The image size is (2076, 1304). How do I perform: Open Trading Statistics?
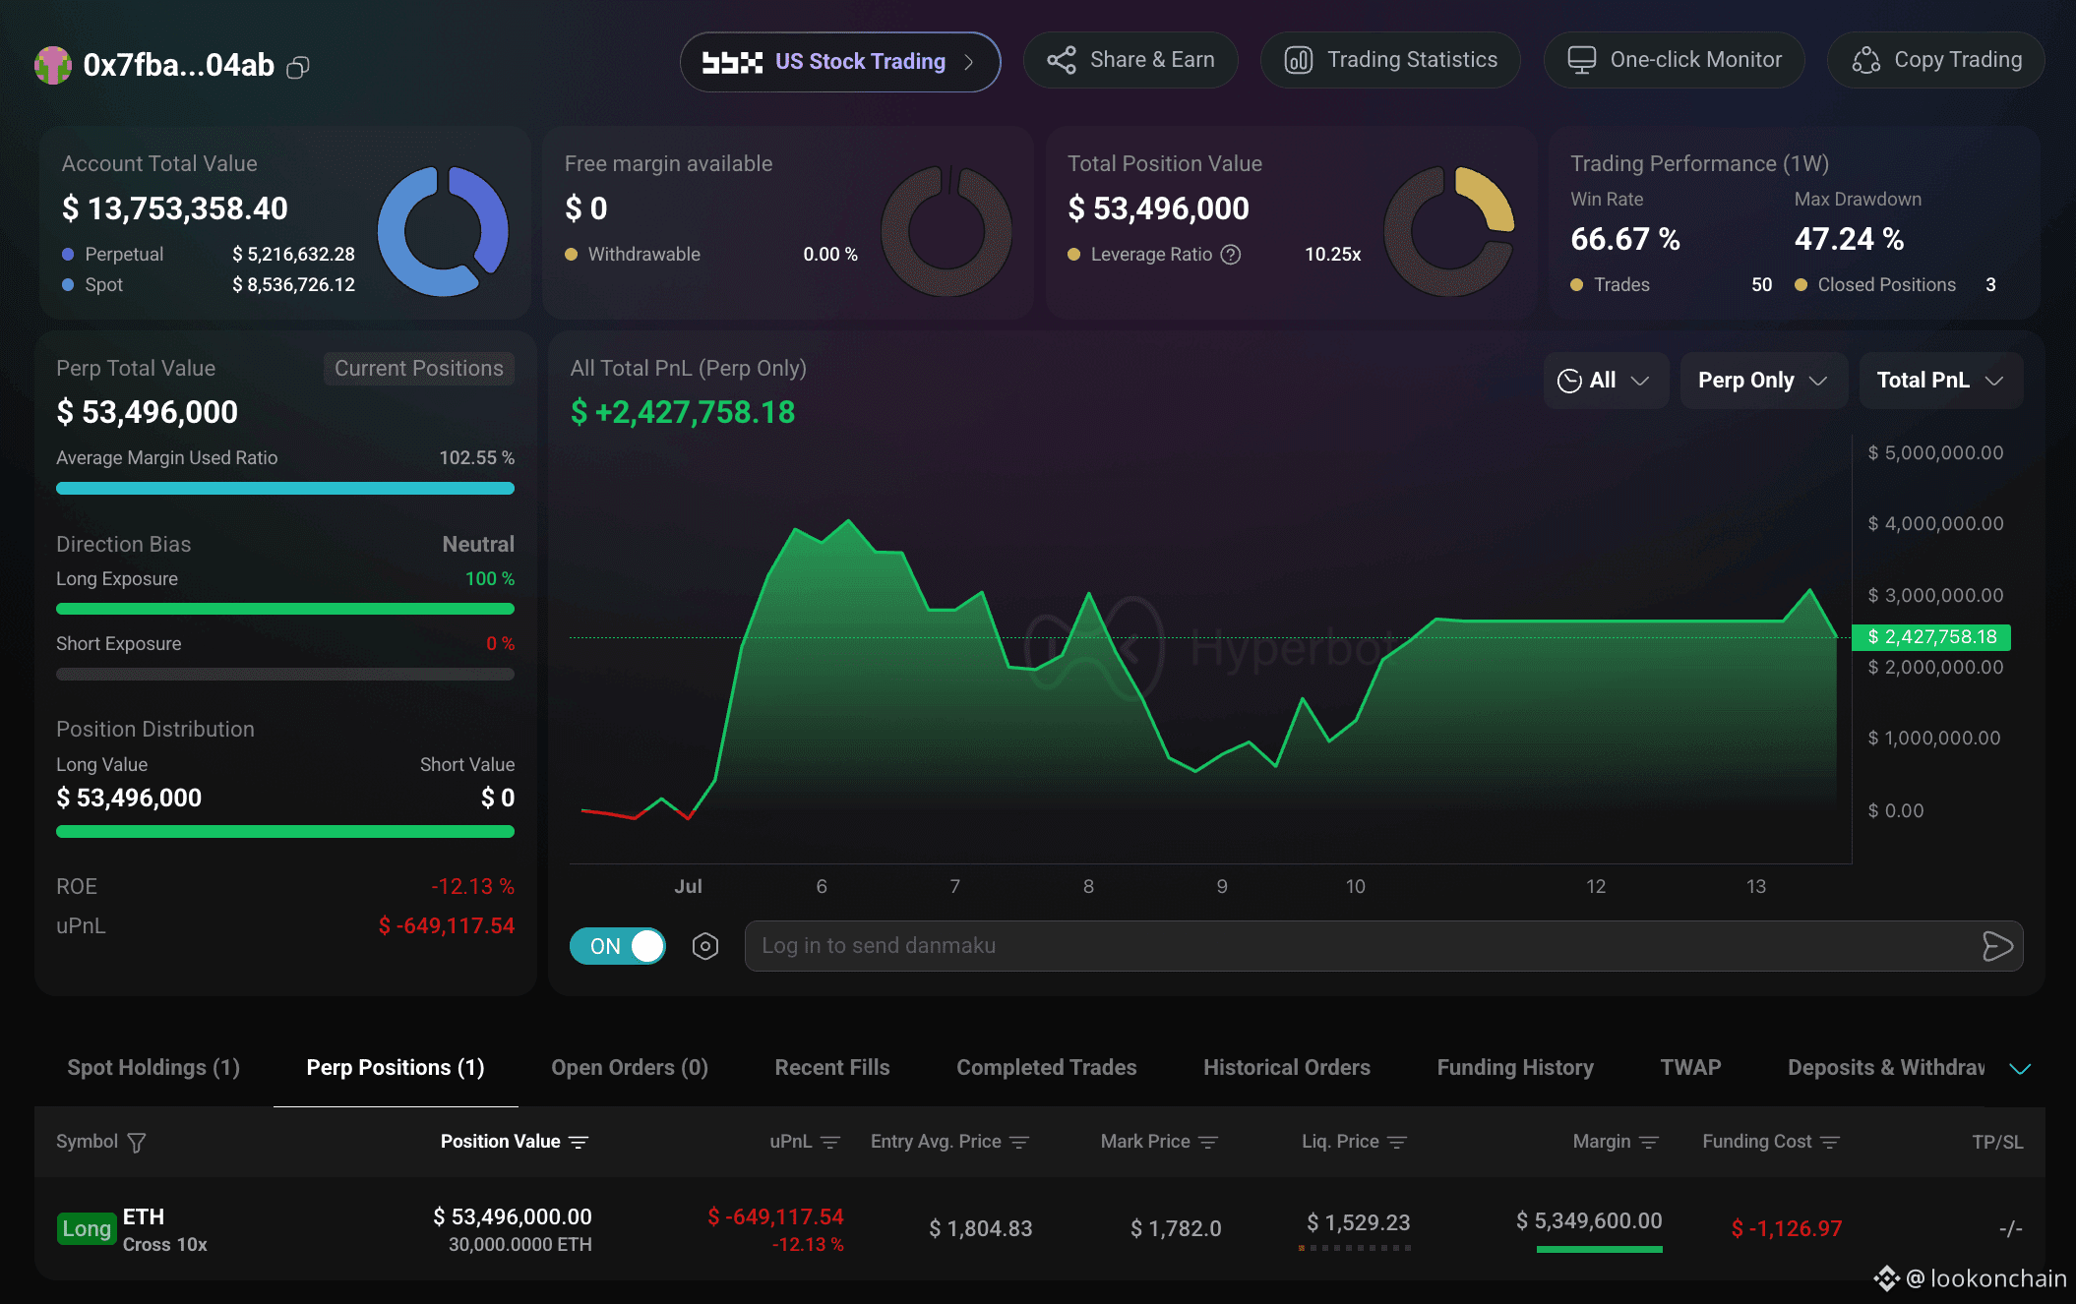point(1390,60)
